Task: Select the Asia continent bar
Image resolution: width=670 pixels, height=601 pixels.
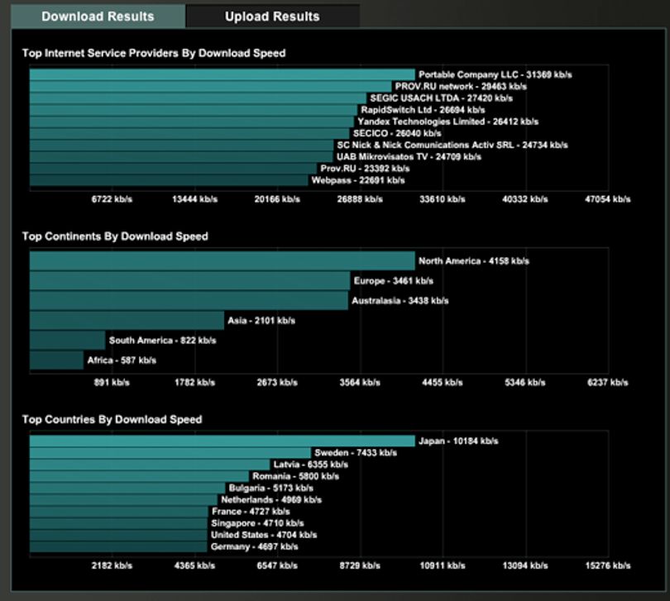Action: point(127,321)
